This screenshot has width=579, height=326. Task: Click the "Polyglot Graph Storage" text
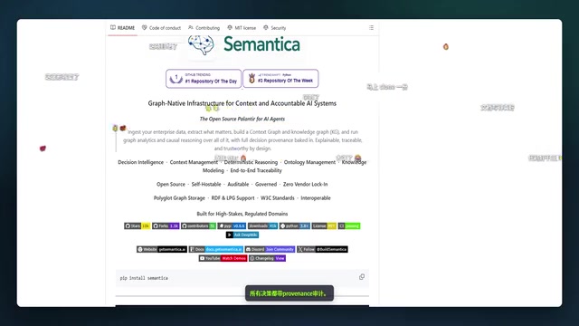[179, 198]
